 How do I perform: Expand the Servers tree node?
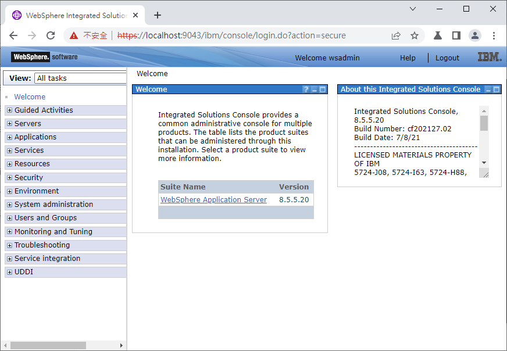pos(10,124)
